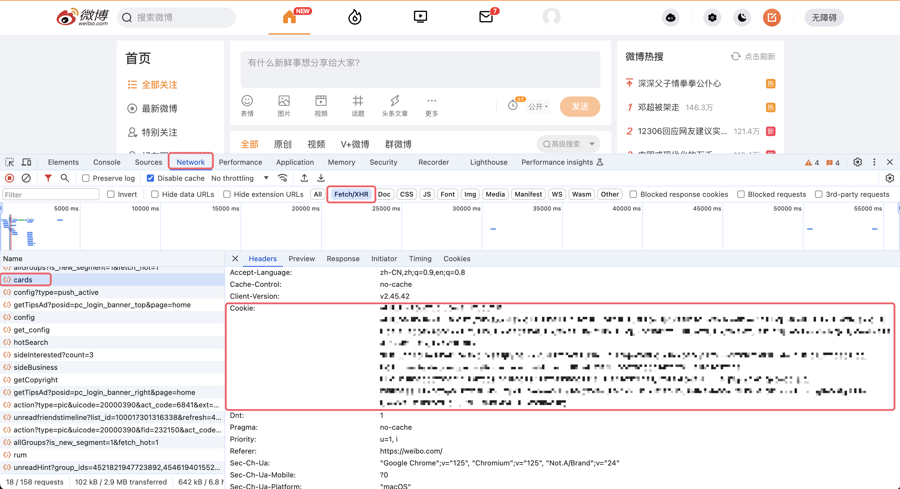Click the Response tab in request detail

343,258
